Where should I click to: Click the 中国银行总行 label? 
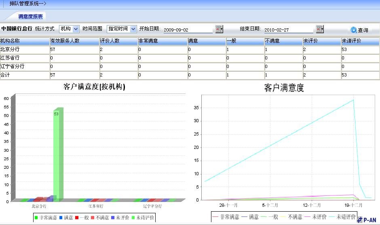pyautogui.click(x=17, y=29)
